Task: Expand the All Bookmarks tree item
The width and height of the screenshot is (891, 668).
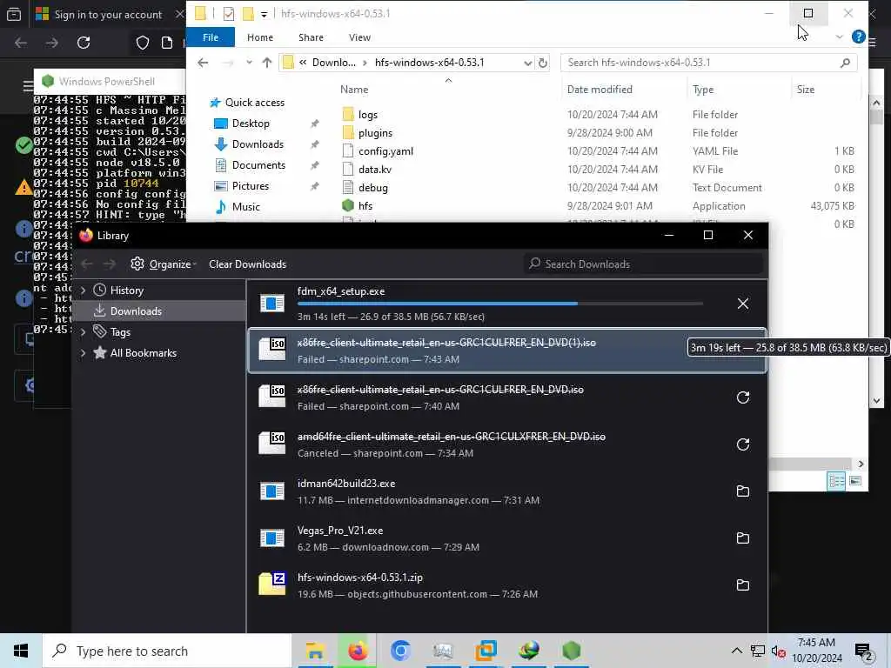Action: click(x=84, y=353)
